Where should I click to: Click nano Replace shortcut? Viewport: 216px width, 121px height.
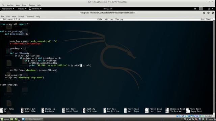[x=48, y=111]
